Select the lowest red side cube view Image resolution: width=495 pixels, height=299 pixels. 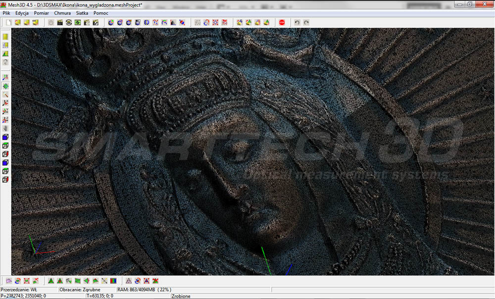pyautogui.click(x=5, y=180)
